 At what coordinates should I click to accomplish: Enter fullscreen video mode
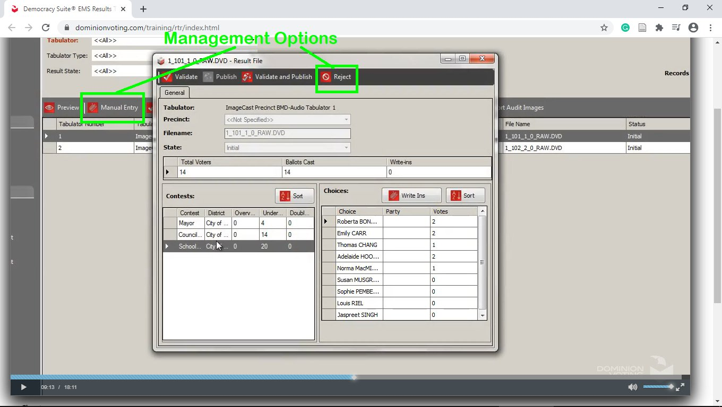(x=680, y=387)
